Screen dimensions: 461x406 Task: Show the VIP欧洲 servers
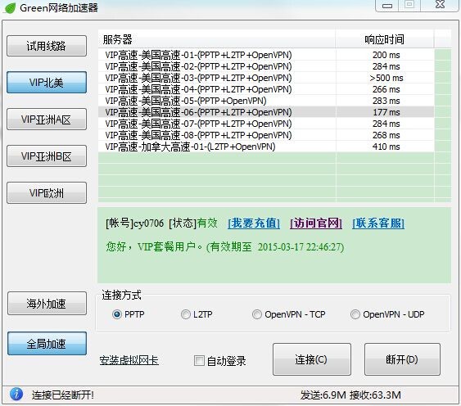tap(47, 193)
